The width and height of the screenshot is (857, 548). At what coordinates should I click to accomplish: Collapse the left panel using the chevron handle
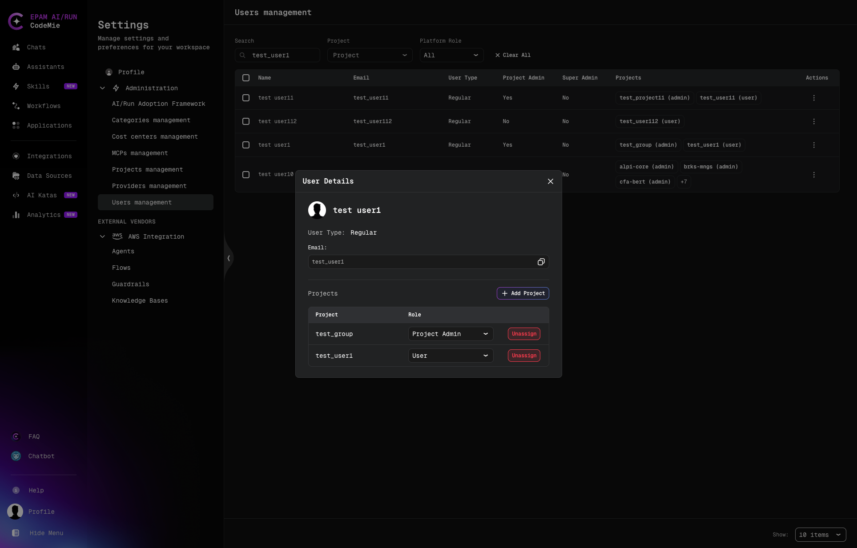click(229, 258)
